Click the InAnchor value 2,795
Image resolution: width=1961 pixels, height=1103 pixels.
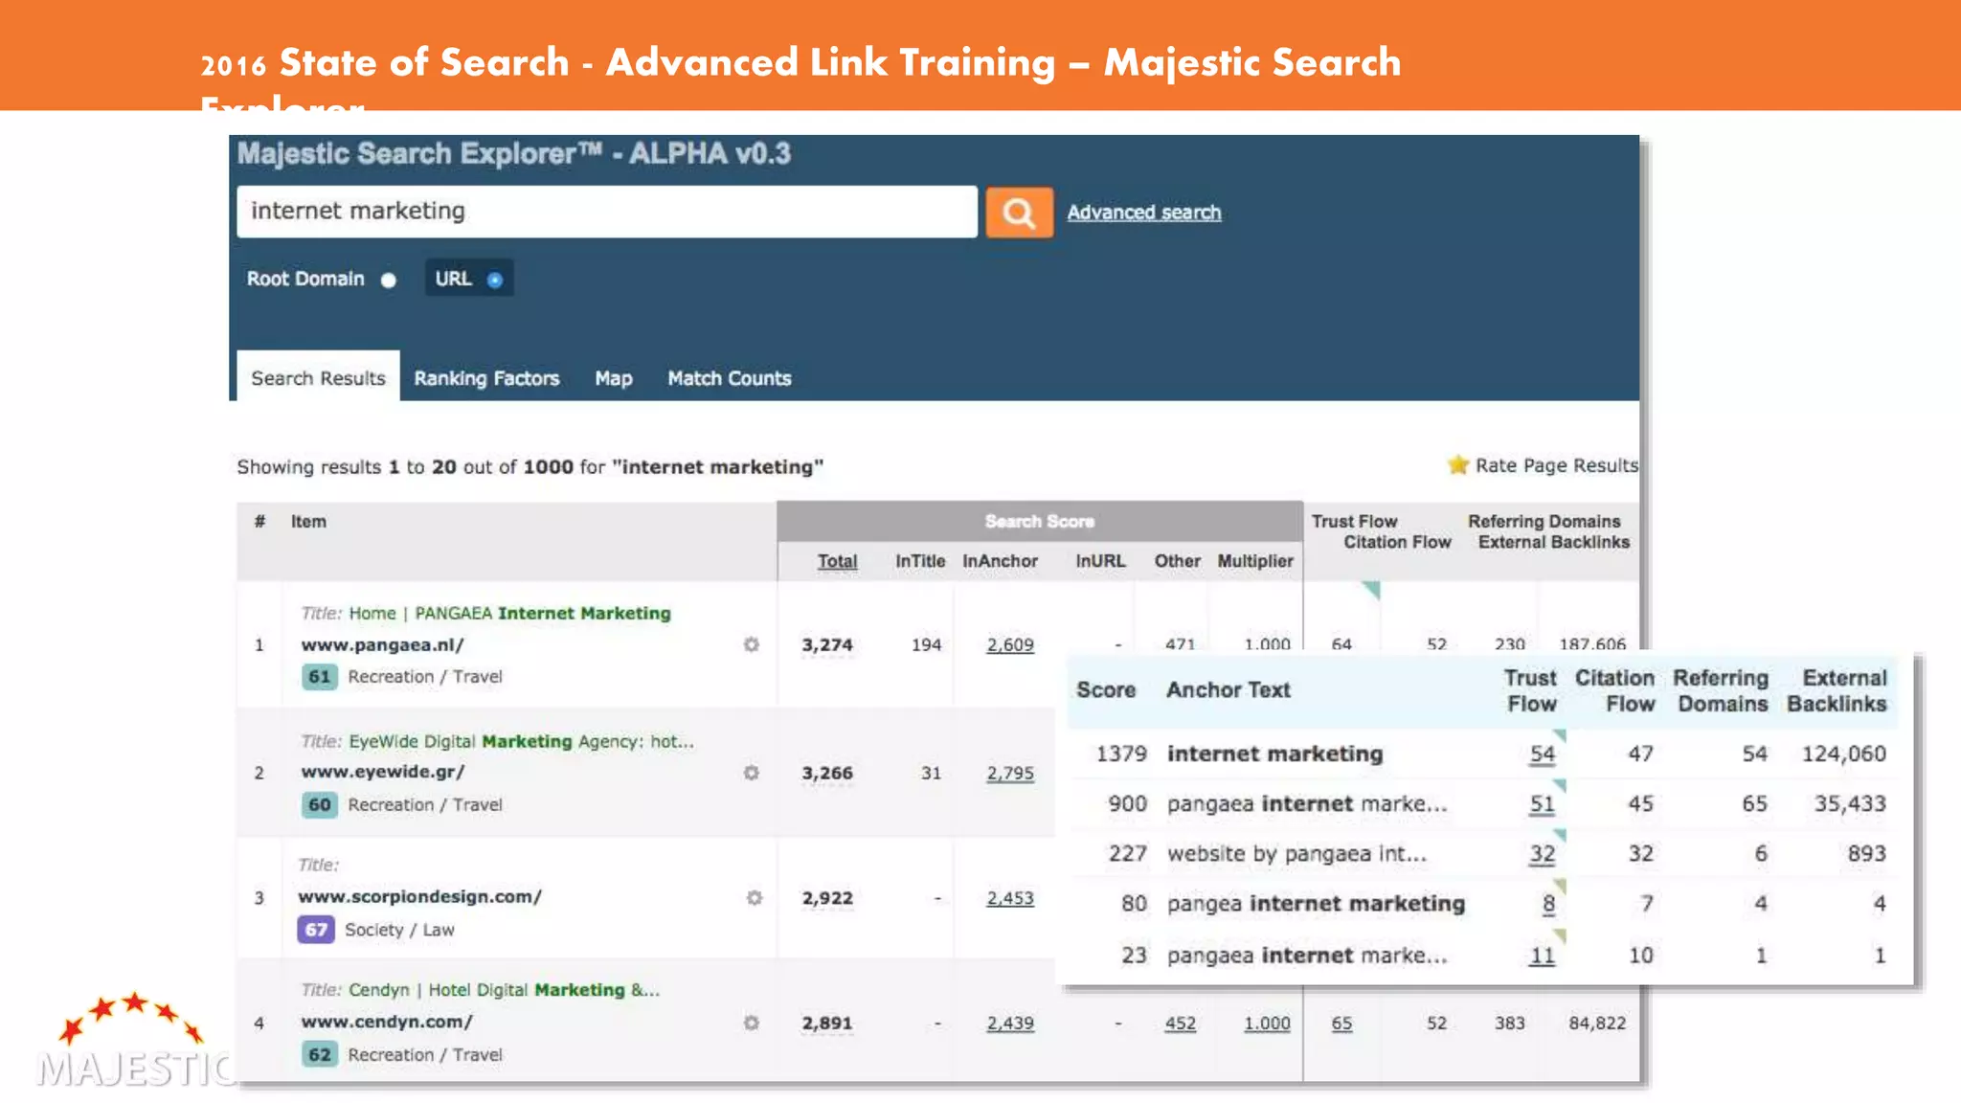pos(1010,773)
